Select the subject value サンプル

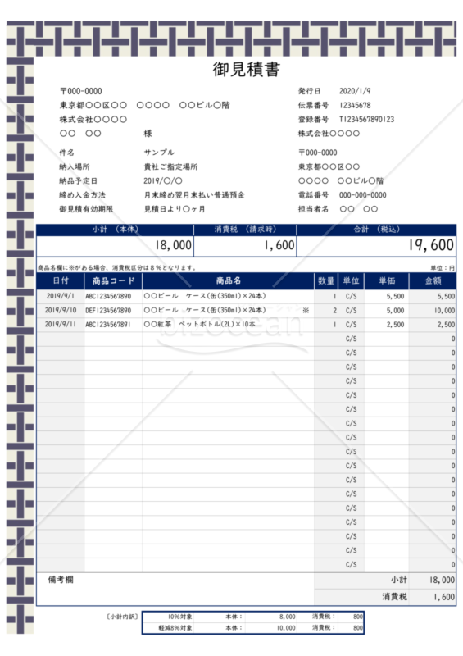(159, 153)
